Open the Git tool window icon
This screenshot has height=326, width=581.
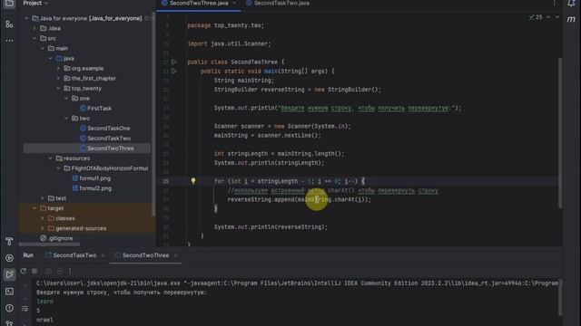coord(9,323)
